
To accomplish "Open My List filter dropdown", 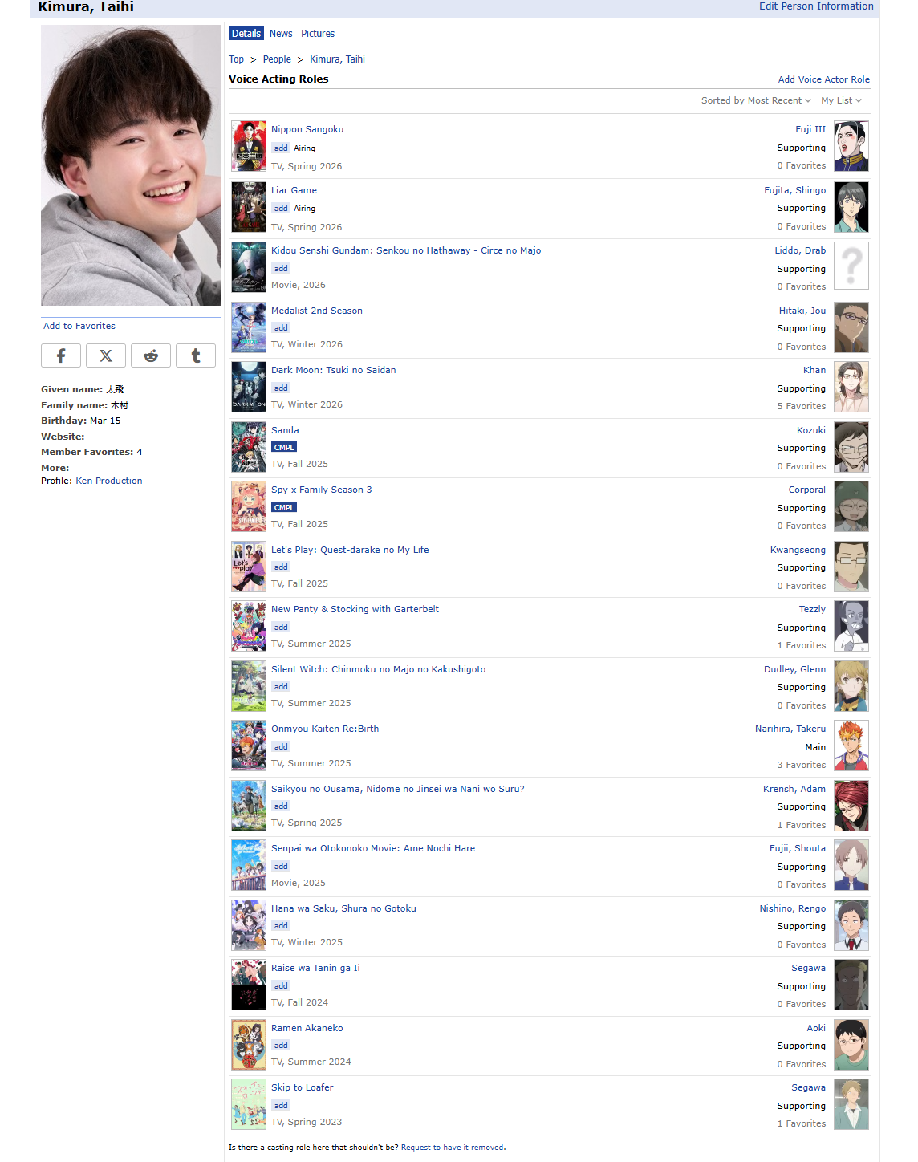I will 841,100.
